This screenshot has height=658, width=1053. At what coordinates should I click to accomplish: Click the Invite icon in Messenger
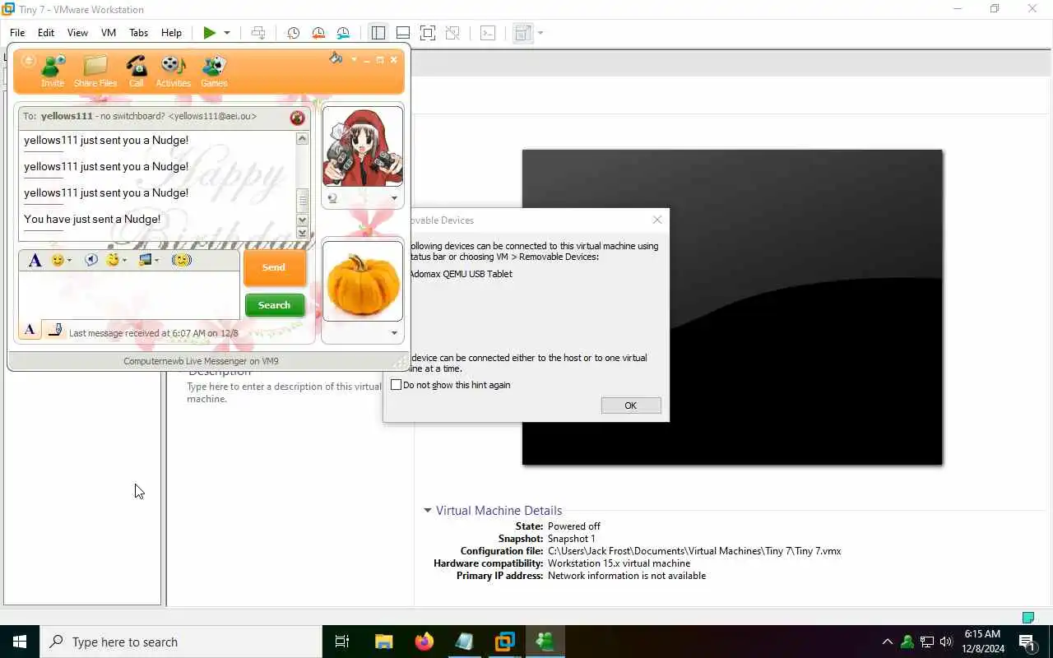[53, 71]
